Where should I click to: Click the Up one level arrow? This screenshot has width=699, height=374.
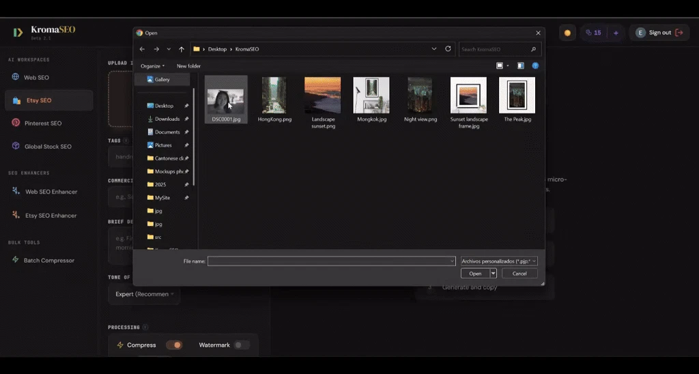pos(182,49)
